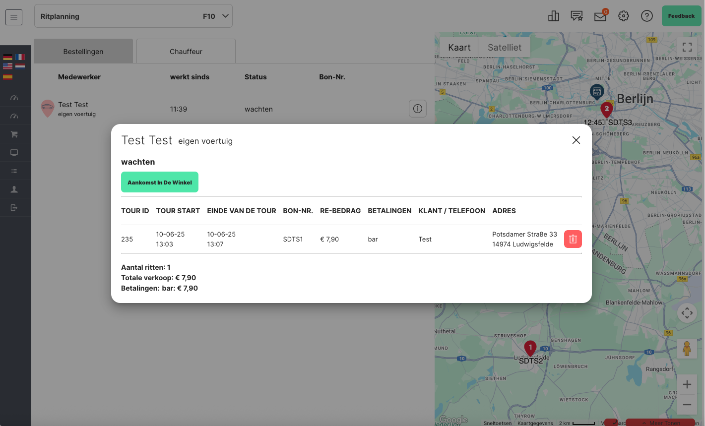Screen dimensions: 705x426
Task: Toggle map fullscreen view
Action: [x=687, y=47]
